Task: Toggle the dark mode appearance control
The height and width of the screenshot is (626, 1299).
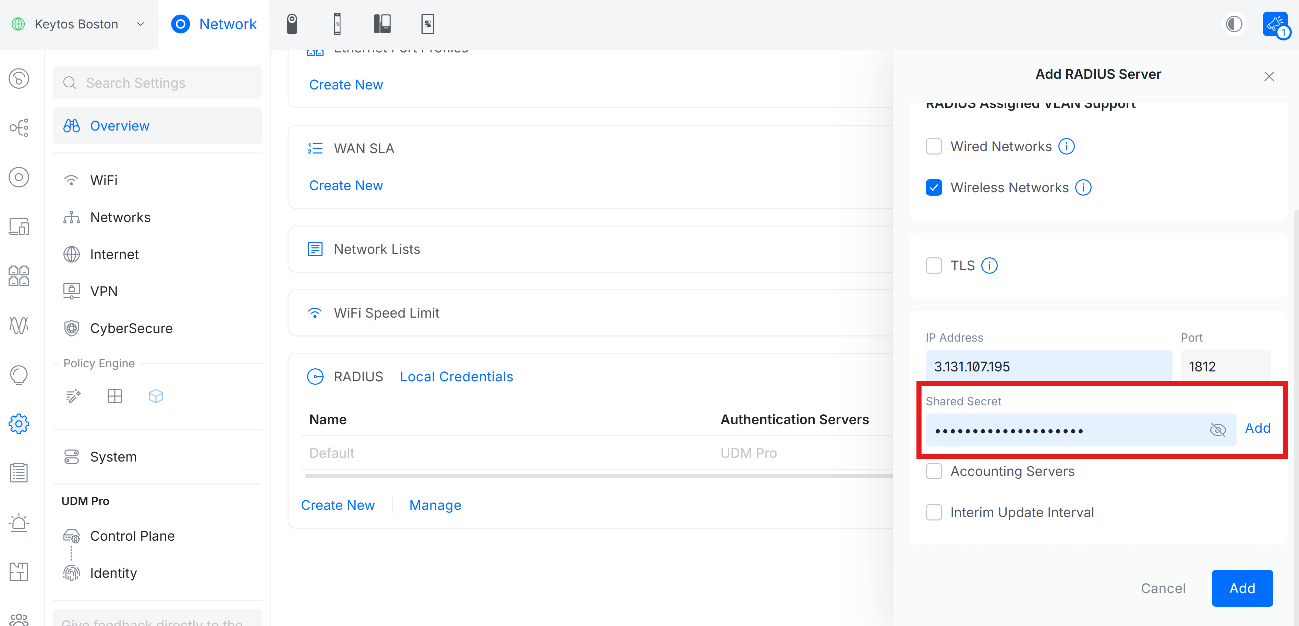Action: pyautogui.click(x=1234, y=24)
